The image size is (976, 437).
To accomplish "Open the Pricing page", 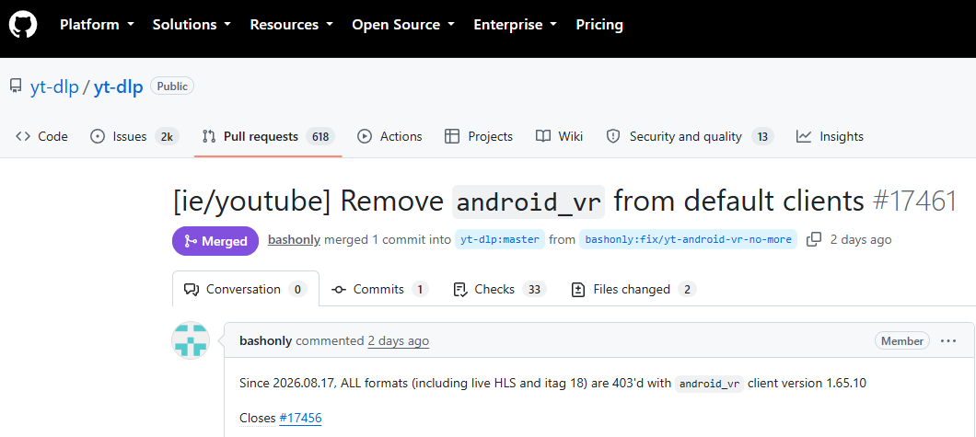I will pyautogui.click(x=599, y=25).
